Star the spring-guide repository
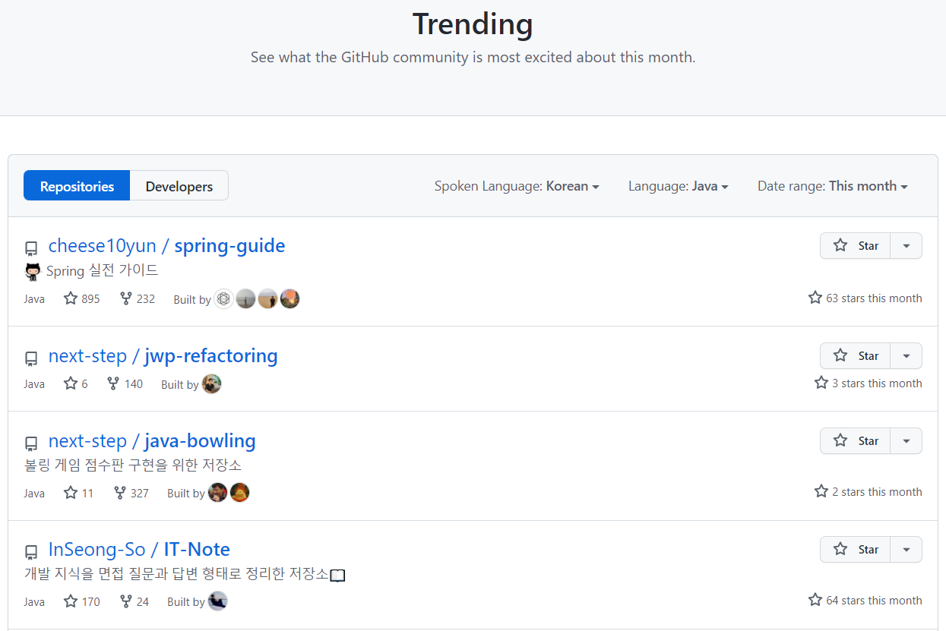Image resolution: width=946 pixels, height=631 pixels. click(x=856, y=246)
